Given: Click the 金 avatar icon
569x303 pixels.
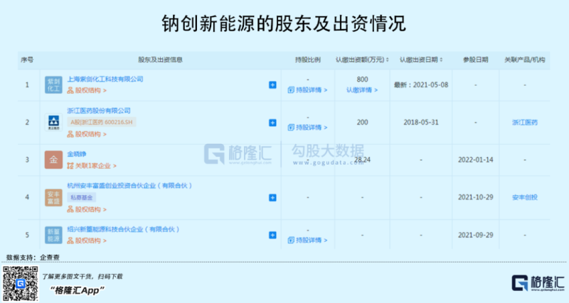Looking at the screenshot, I should pyautogui.click(x=53, y=160).
